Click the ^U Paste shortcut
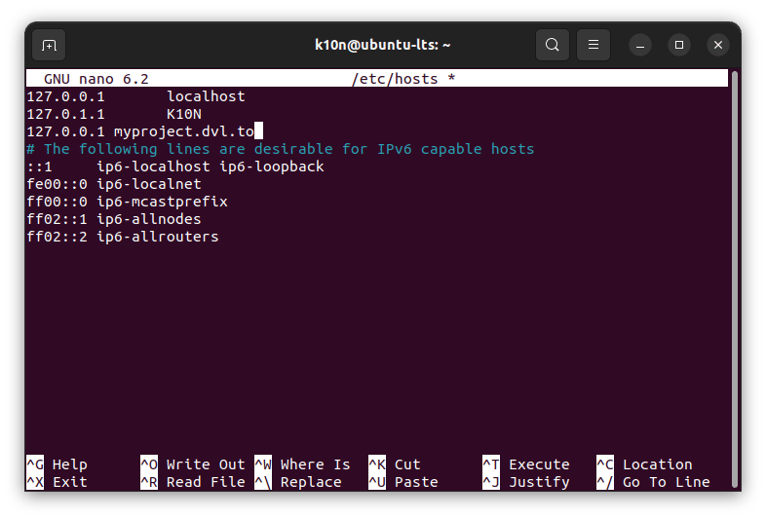The image size is (766, 519). click(403, 482)
